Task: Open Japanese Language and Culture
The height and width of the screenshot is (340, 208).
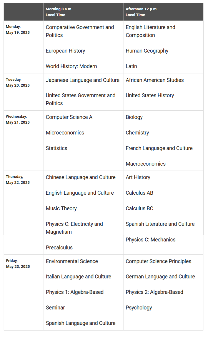Action: click(82, 80)
